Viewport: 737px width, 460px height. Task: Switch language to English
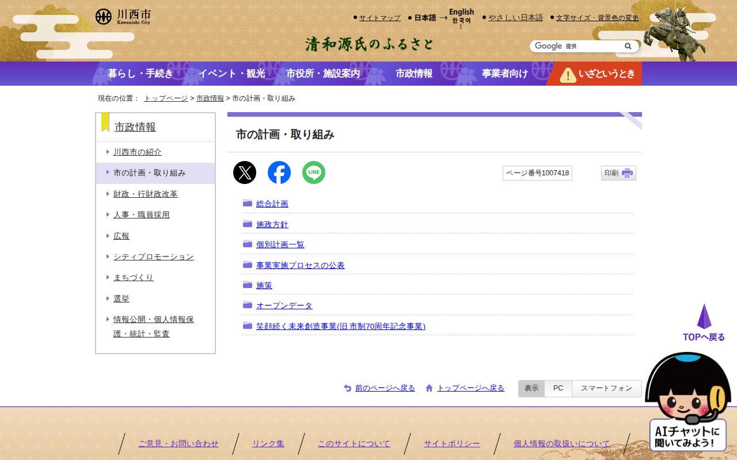tap(461, 12)
